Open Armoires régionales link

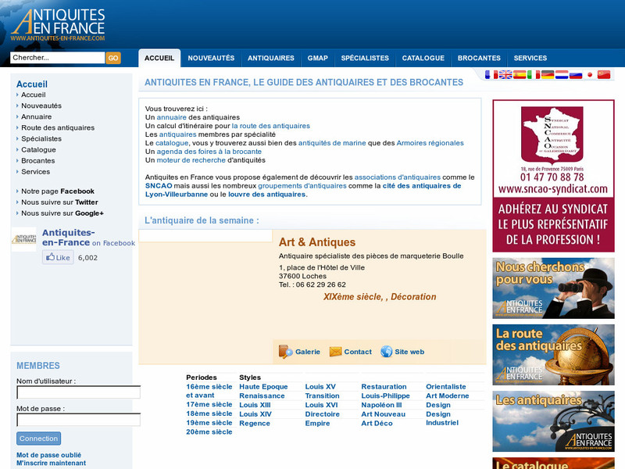[430, 143]
